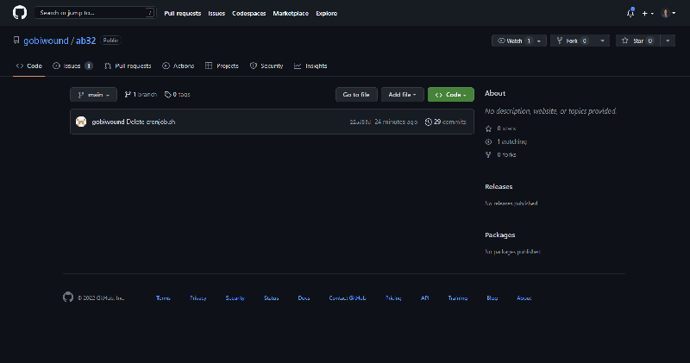This screenshot has width=690, height=363.
Task: Open gobiwound owner profile link
Action: pos(46,41)
